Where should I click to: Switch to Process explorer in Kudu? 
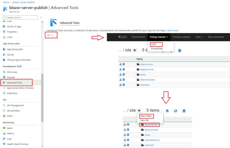pos(182,37)
